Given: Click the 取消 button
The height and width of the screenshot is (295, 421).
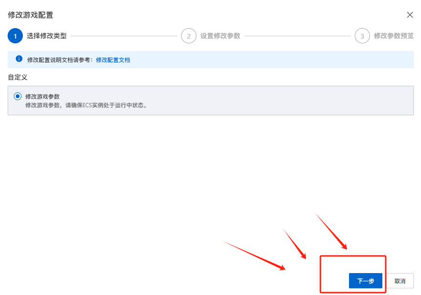Looking at the screenshot, I should click(x=400, y=281).
